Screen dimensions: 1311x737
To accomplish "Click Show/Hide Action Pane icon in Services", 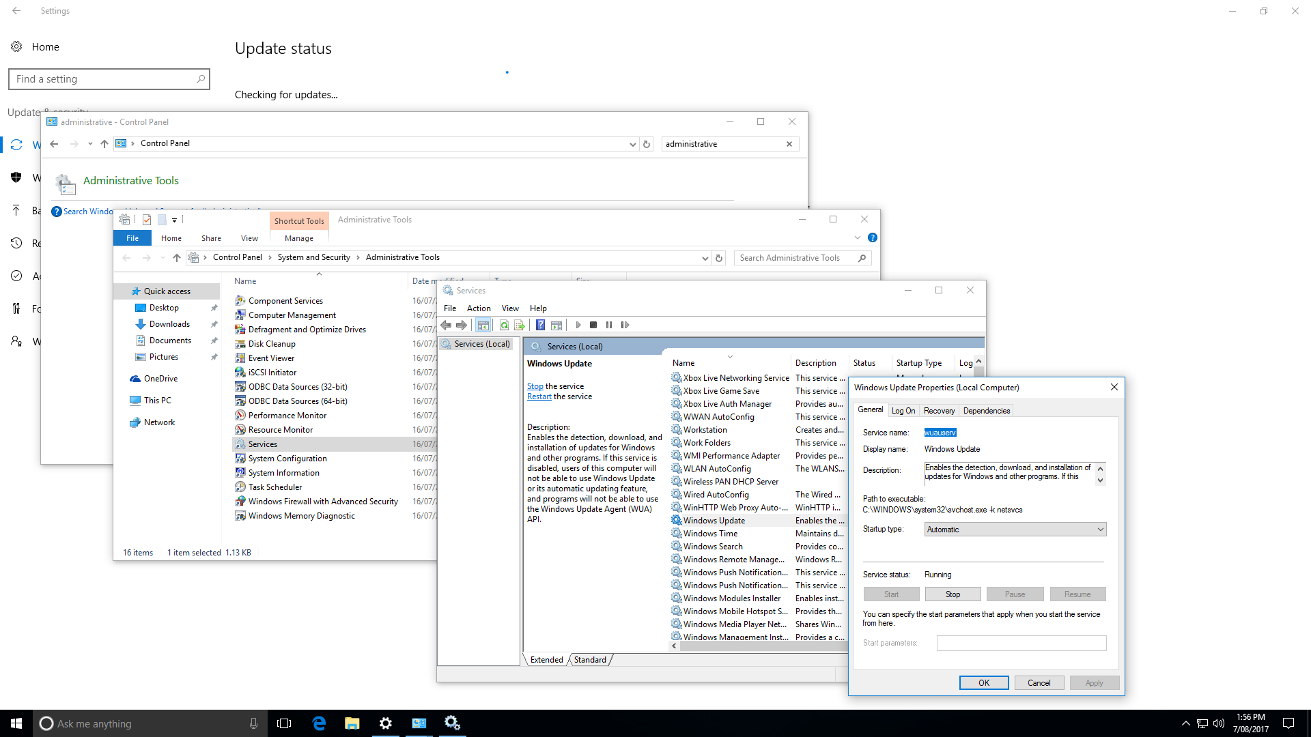I will (556, 325).
